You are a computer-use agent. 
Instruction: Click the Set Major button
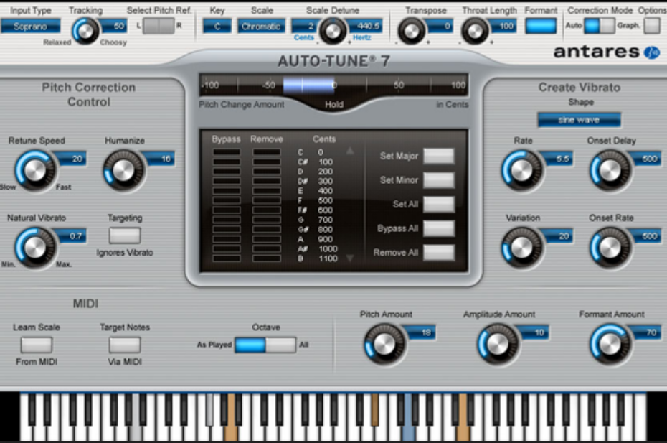439,157
